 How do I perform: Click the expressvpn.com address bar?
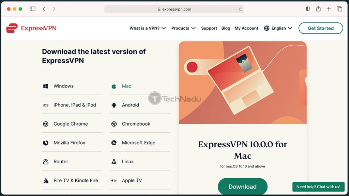pos(174,9)
